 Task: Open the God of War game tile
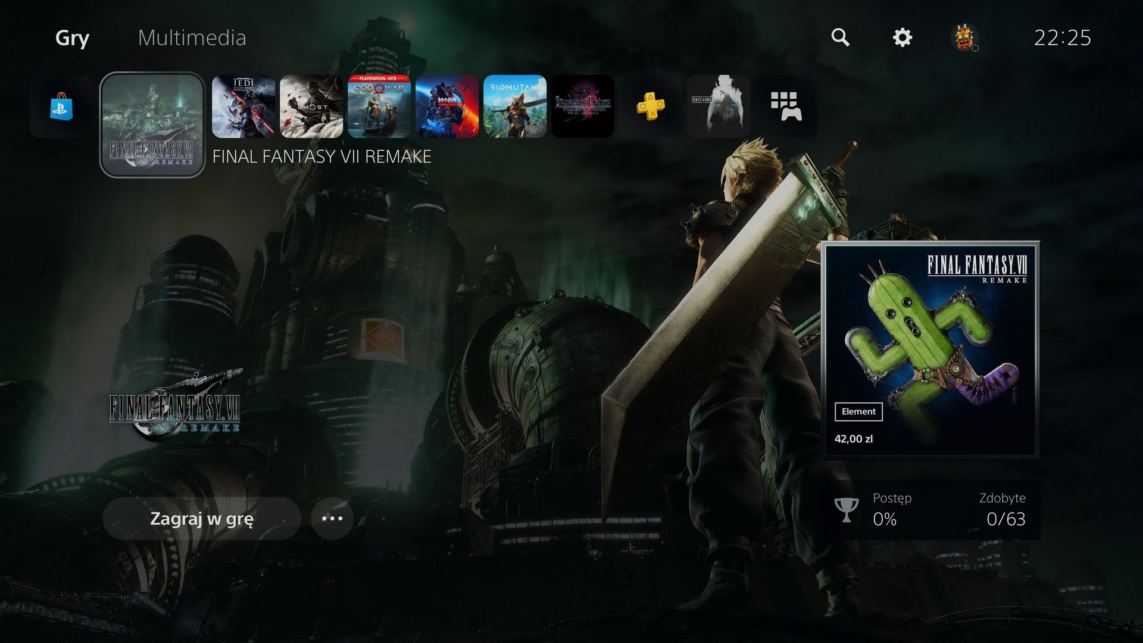click(x=379, y=107)
